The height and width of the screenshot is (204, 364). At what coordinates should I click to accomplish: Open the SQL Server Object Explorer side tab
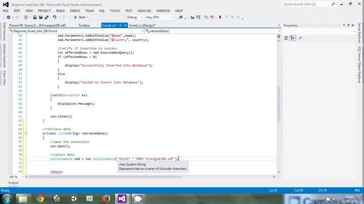point(359,64)
